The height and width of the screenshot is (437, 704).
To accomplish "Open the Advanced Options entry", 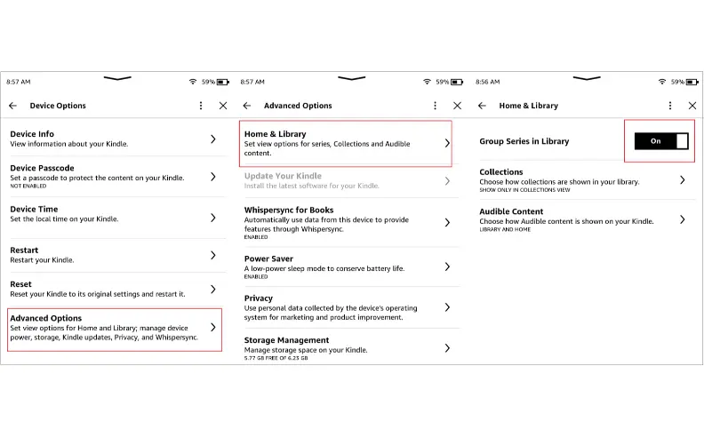I will tap(115, 330).
